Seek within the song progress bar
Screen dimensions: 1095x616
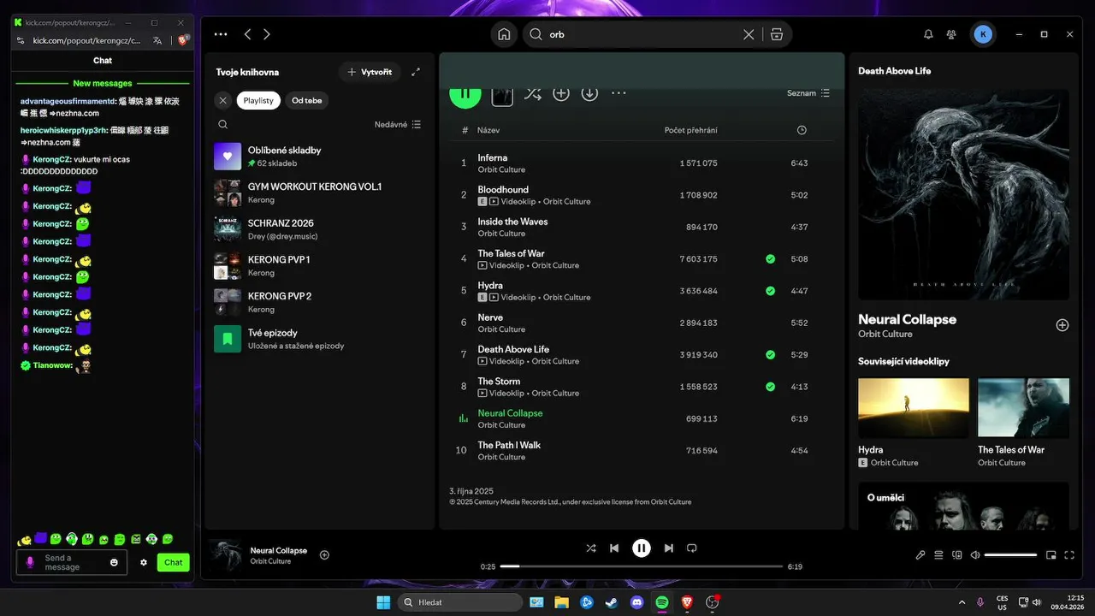tap(642, 566)
